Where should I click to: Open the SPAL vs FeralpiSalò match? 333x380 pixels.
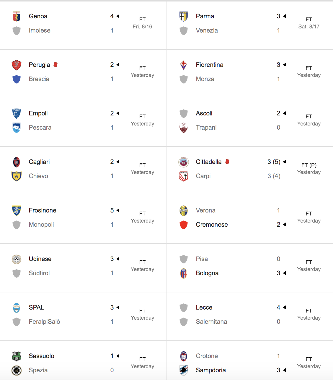point(83,316)
